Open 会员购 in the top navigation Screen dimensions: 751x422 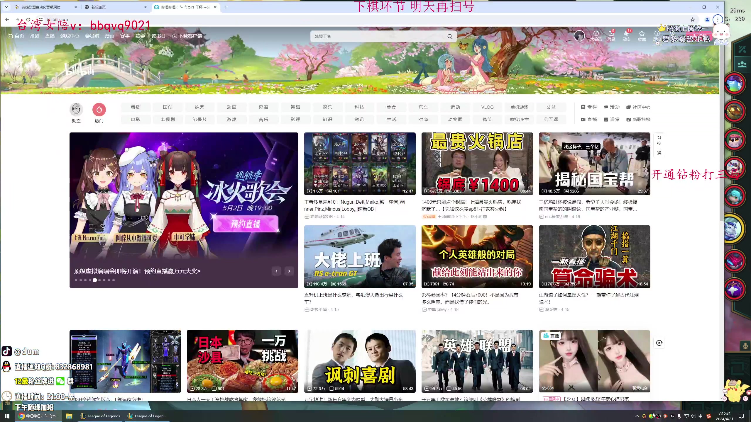(x=92, y=36)
